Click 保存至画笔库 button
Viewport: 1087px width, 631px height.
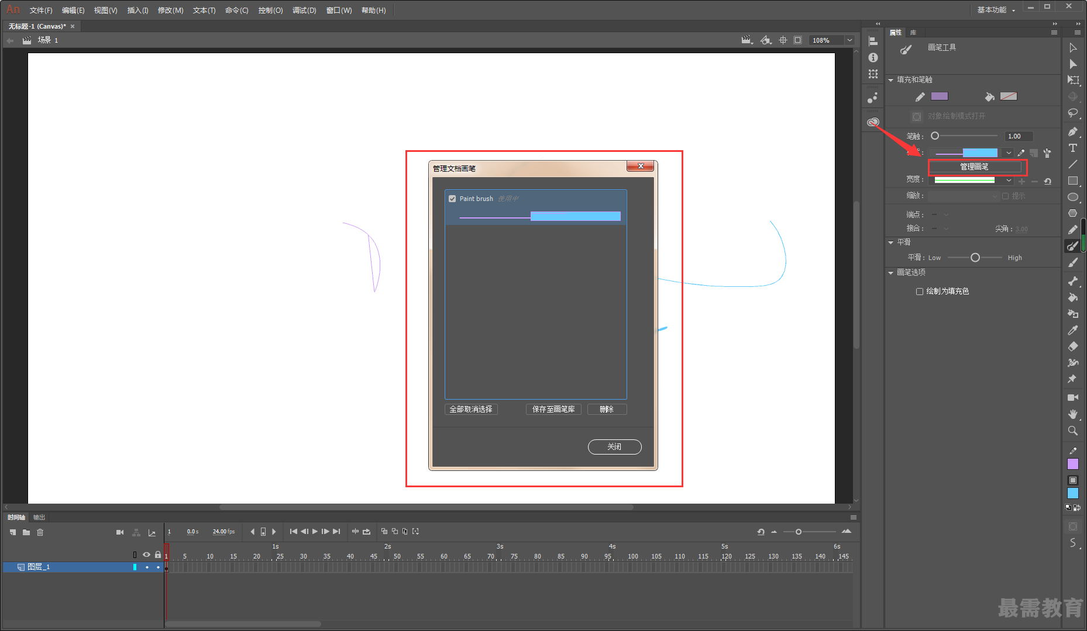coord(553,410)
